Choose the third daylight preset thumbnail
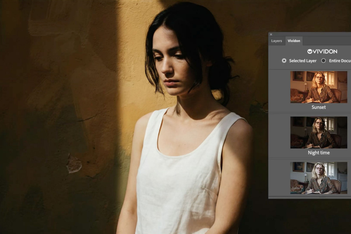The width and height of the screenshot is (351, 234). (318, 178)
